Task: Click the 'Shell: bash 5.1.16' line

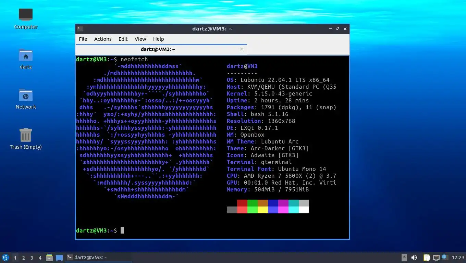Action: (x=257, y=114)
